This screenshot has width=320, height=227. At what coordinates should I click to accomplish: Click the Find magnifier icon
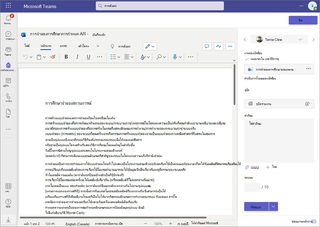(159, 57)
